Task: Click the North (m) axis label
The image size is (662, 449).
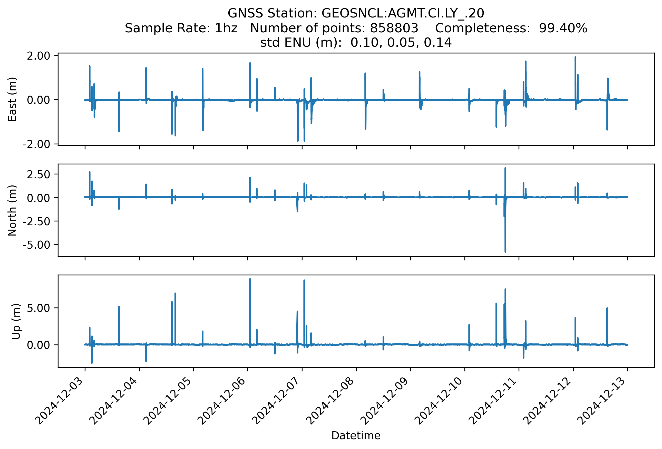Action: (x=12, y=210)
